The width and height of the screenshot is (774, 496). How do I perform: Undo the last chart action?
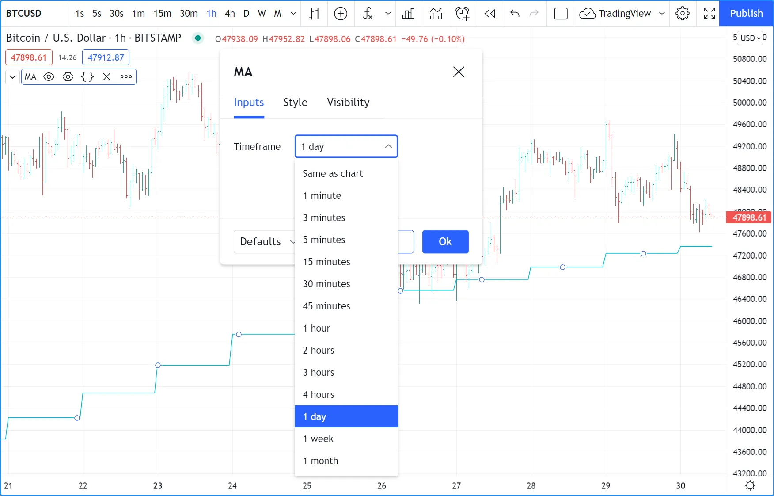515,14
